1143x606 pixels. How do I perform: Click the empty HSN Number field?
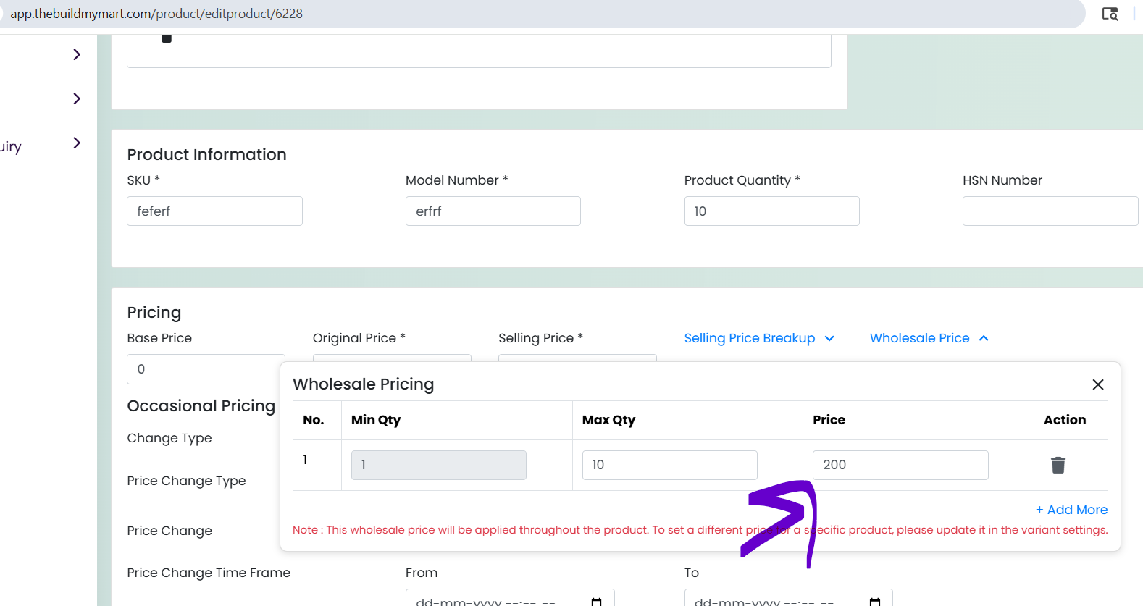click(1050, 211)
